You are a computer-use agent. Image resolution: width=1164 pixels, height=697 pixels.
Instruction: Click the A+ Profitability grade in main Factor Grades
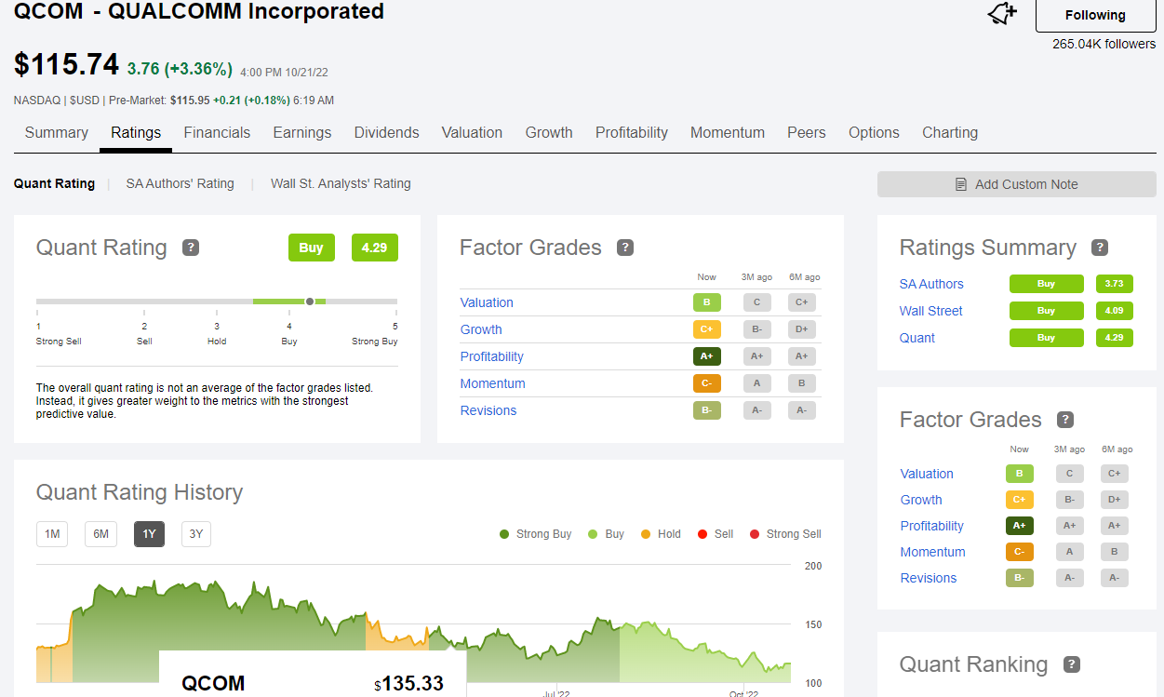pos(707,356)
